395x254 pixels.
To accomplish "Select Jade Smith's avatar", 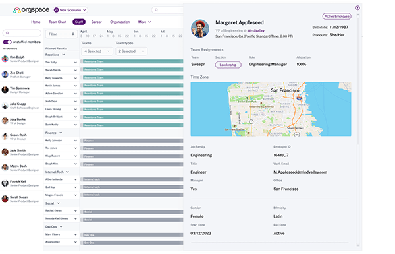I will (5, 152).
